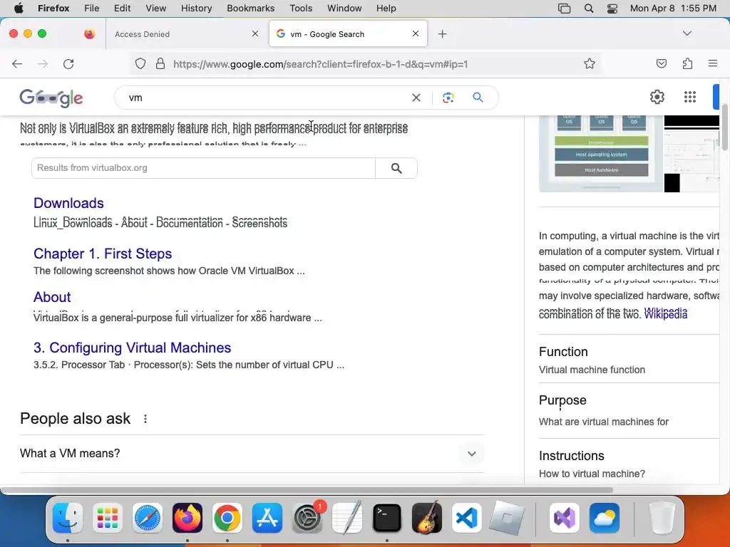Open the Weather app from the Dock
The width and height of the screenshot is (730, 547).
(x=605, y=518)
